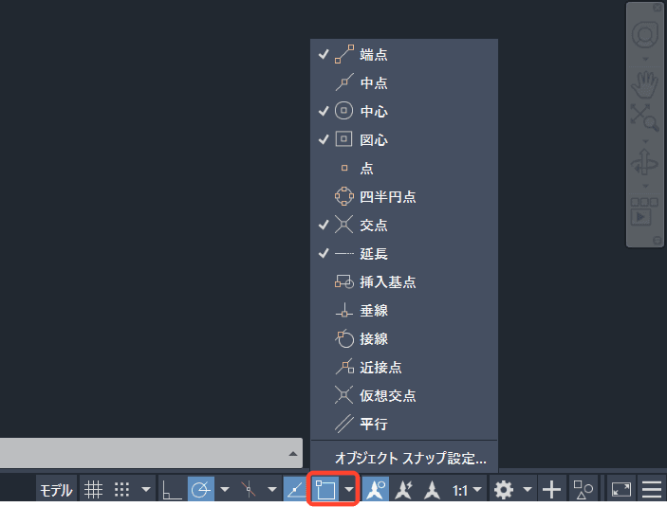
Task: Click the polar tracking icon
Action: [x=201, y=490]
